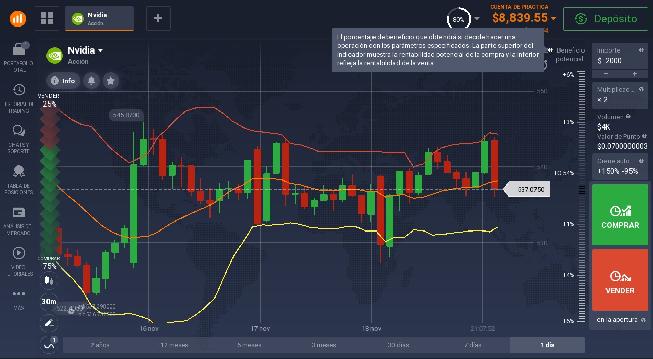
Task: Click the $4K volume value
Action: pos(603,126)
